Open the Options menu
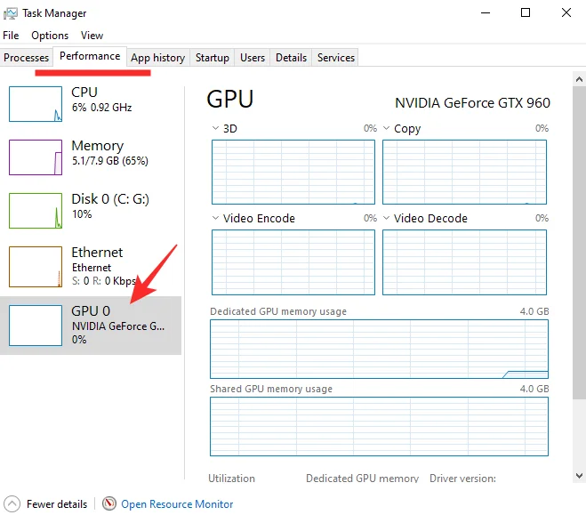 pyautogui.click(x=50, y=36)
